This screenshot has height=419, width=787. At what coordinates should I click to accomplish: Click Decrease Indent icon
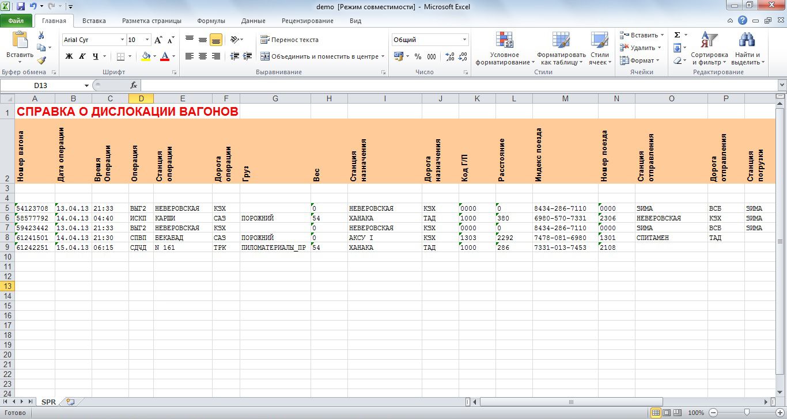[234, 56]
